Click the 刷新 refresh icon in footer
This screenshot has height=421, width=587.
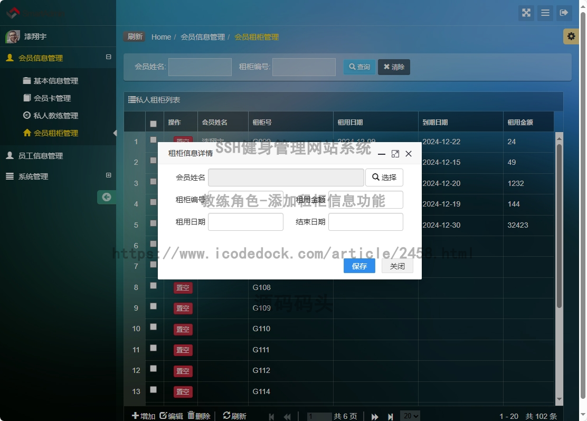point(234,416)
